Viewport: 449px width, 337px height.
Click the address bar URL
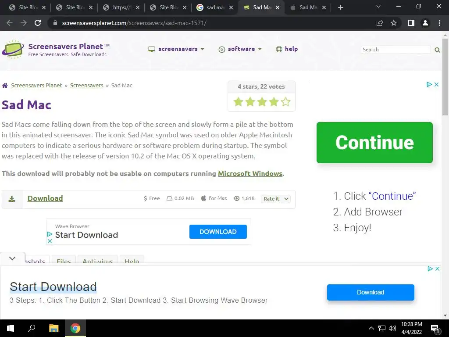click(134, 23)
